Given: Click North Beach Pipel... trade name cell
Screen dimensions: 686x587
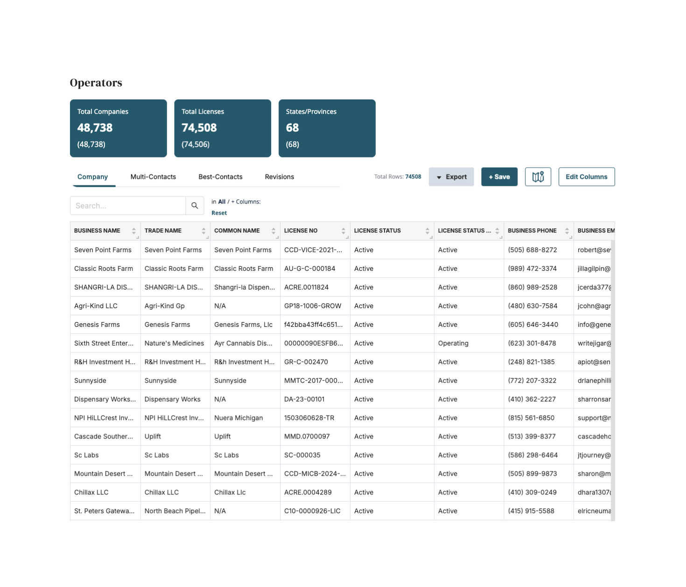Looking at the screenshot, I should [x=175, y=511].
